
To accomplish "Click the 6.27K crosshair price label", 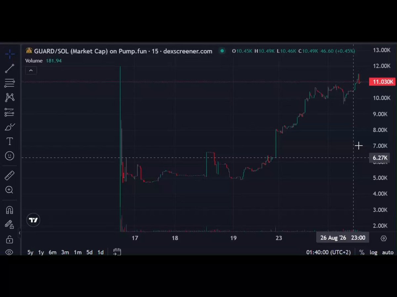I will (380, 158).
